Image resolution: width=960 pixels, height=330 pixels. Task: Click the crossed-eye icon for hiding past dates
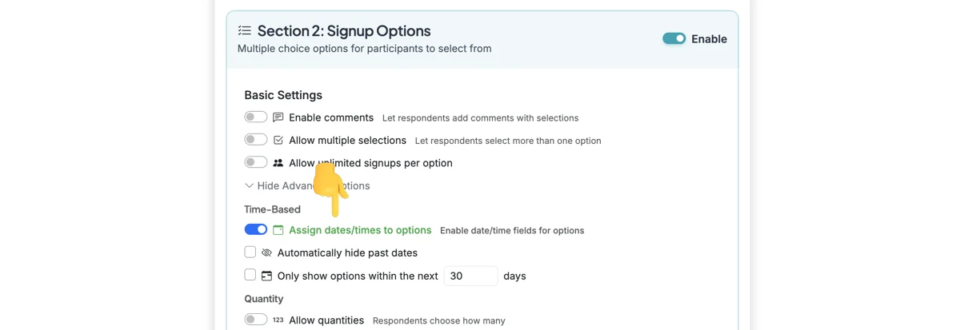pyautogui.click(x=266, y=252)
